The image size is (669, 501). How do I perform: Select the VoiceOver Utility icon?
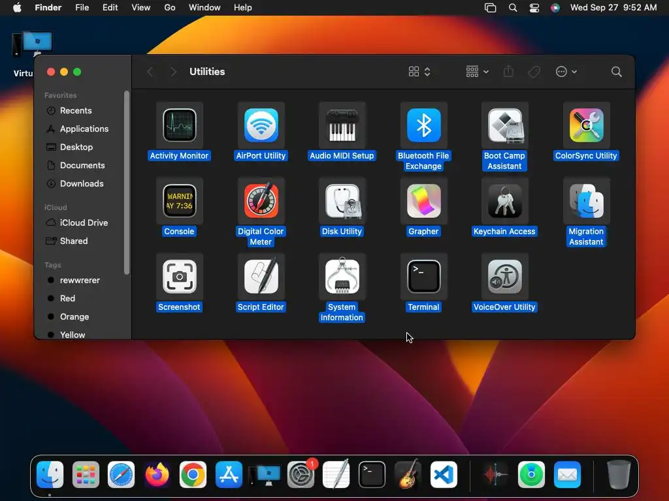click(505, 277)
